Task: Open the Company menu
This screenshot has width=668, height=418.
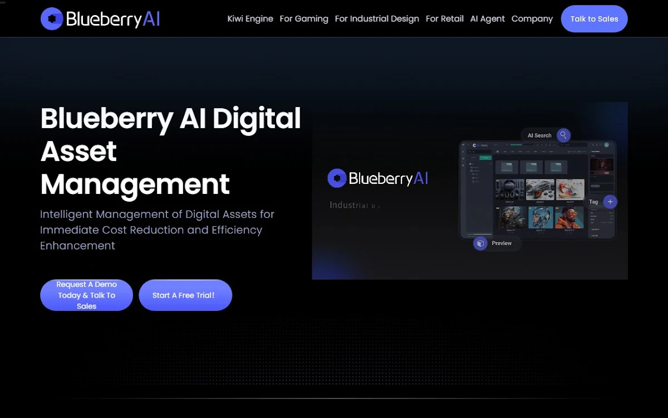Action: pyautogui.click(x=532, y=19)
